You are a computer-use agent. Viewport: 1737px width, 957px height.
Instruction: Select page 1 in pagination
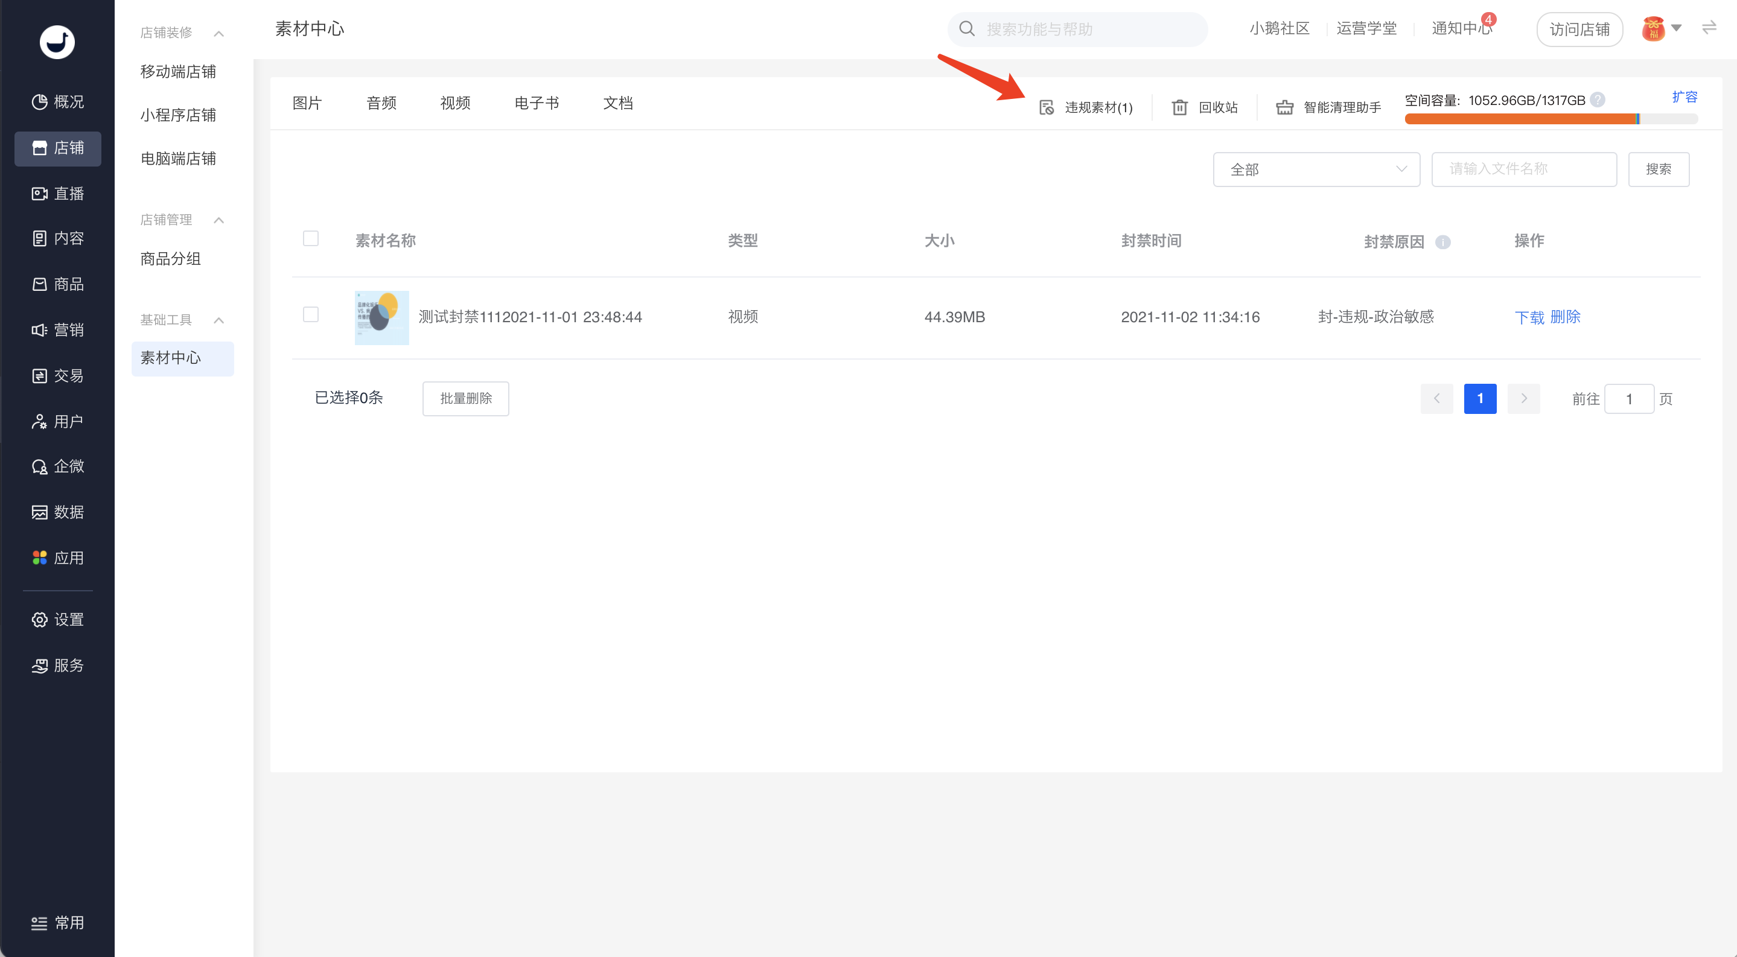click(x=1480, y=398)
